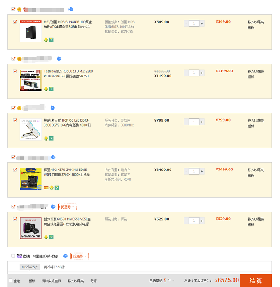Open the 酷冷至尊 GX550 power supply thumbnail
This screenshot has width=280, height=287.
point(31,228)
